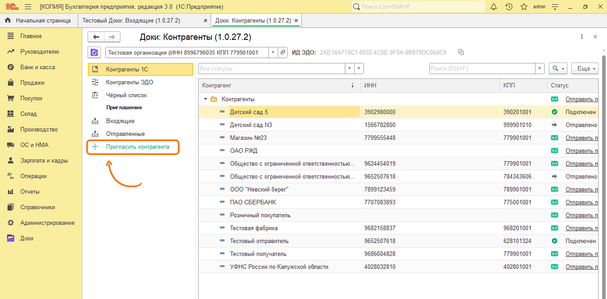Image resolution: width=607 pixels, height=299 pixels.
Task: Click the Статус column header
Action: click(572, 85)
